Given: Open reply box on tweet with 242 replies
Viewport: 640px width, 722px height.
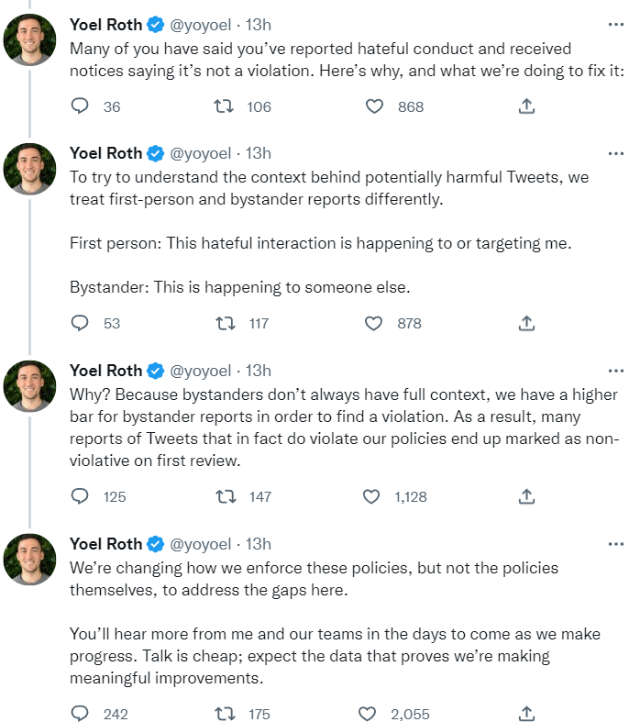Looking at the screenshot, I should click(81, 714).
